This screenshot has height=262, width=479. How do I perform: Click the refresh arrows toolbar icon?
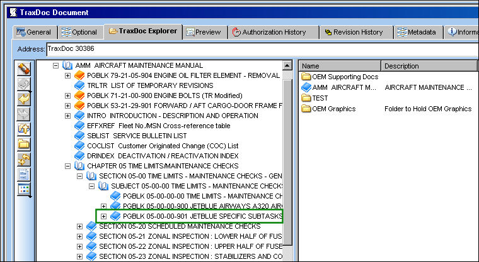[24, 160]
